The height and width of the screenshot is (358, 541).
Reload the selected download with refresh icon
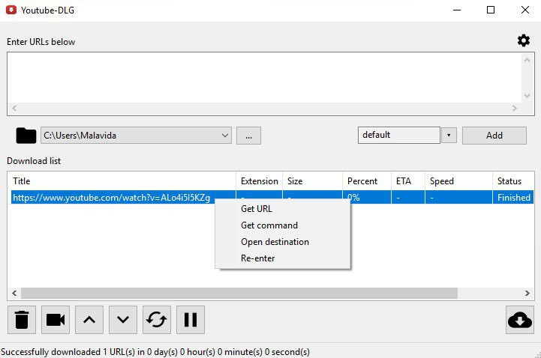(x=157, y=320)
